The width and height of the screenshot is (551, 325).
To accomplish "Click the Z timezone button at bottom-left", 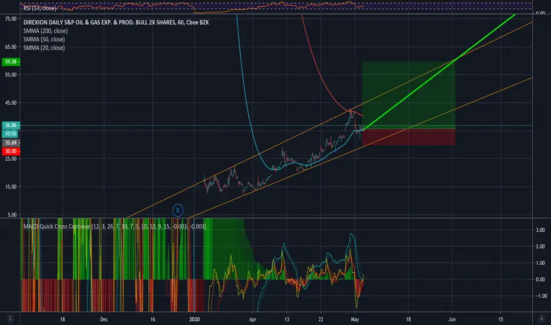I will 10,318.
